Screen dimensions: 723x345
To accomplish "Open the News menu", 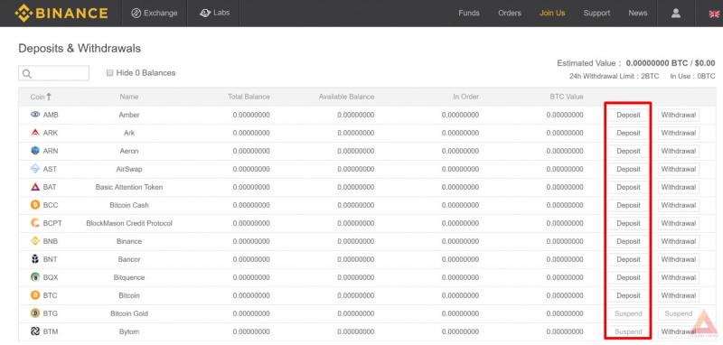I will click(638, 13).
